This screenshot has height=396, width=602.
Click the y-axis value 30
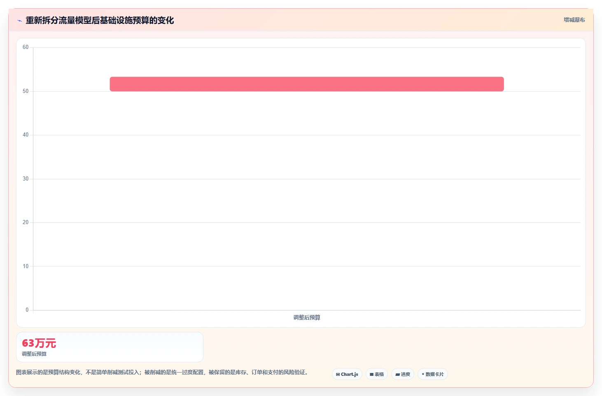(26, 179)
